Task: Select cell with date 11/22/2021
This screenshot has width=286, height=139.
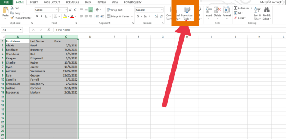Action: click(66, 71)
